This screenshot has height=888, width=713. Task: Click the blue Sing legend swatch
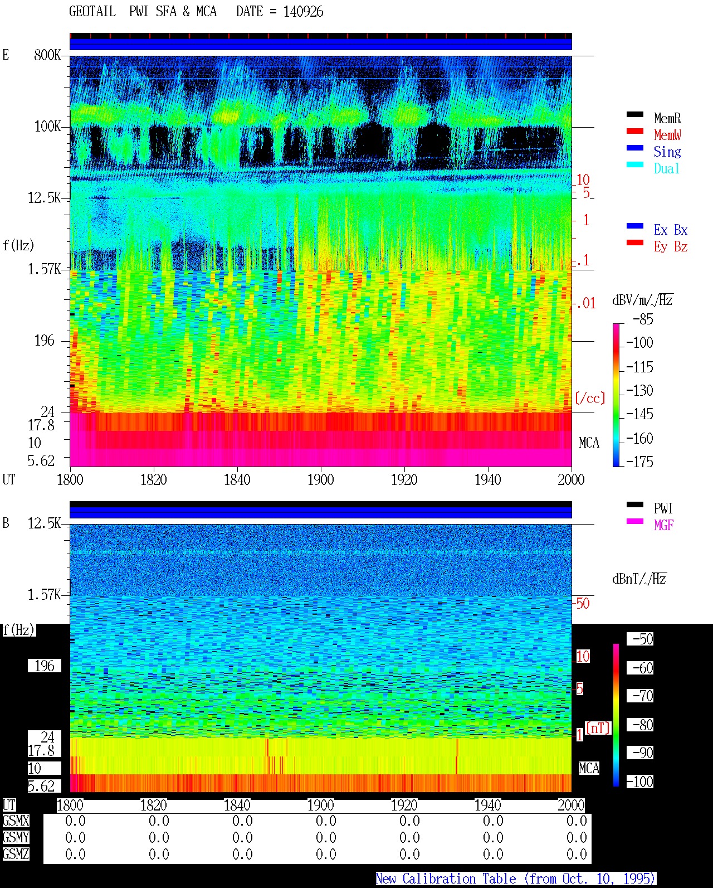pyautogui.click(x=635, y=148)
